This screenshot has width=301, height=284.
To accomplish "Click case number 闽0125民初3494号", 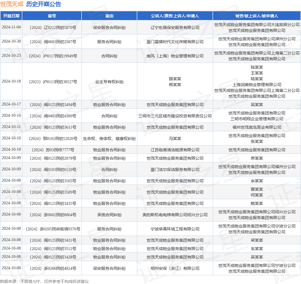I will point(53,105).
